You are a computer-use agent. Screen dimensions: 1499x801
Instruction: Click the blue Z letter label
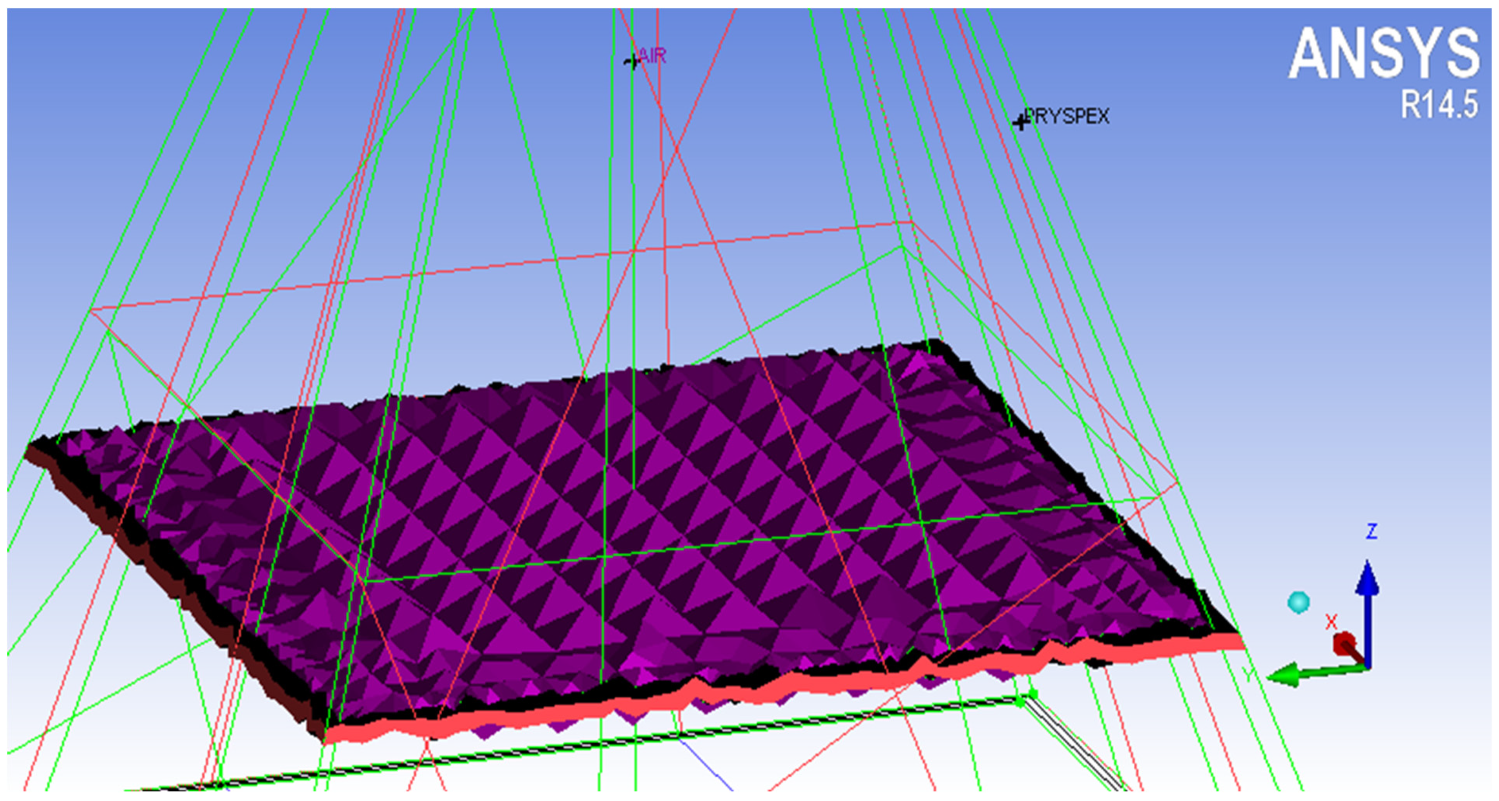(x=1371, y=531)
